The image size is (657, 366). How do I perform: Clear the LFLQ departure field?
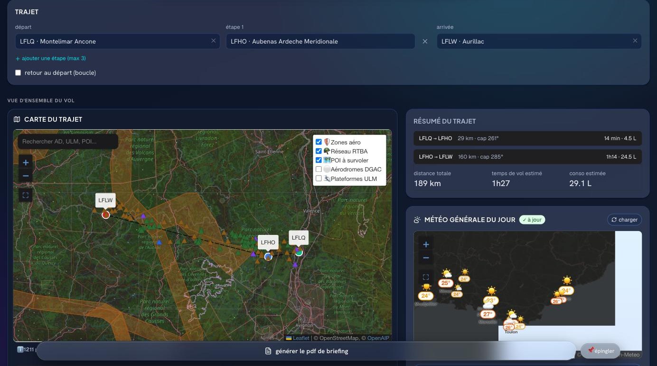213,41
